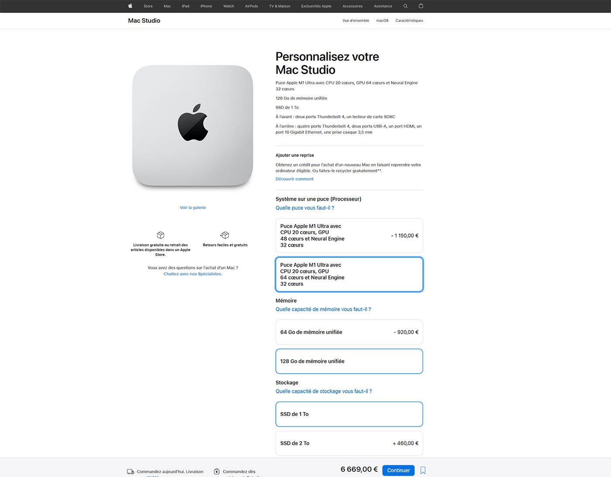
Task: Open the Accessoires menu item
Action: click(353, 6)
